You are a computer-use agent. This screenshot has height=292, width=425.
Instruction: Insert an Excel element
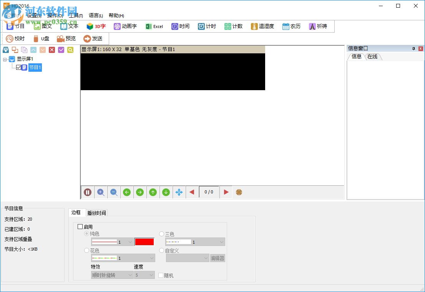click(x=154, y=26)
